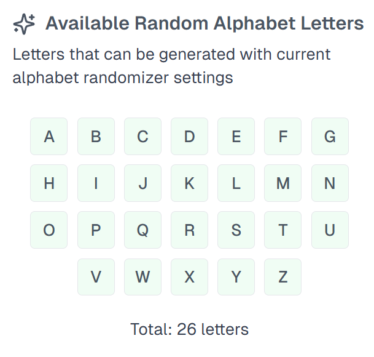This screenshot has height=357, width=374.
Task: Select the letter A tile
Action: pyautogui.click(x=49, y=137)
